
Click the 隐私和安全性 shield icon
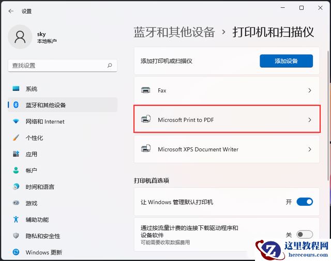(16, 236)
